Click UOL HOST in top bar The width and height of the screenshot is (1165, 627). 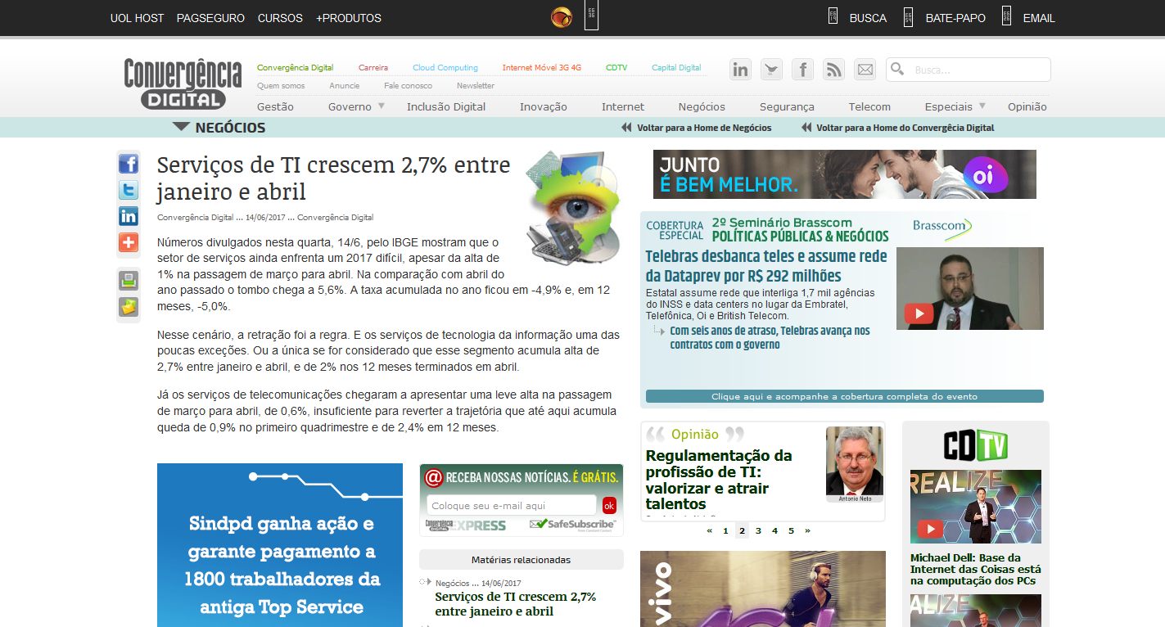138,18
